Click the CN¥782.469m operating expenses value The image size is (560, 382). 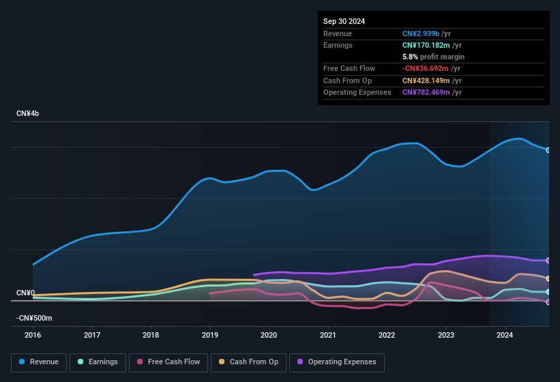coord(426,93)
